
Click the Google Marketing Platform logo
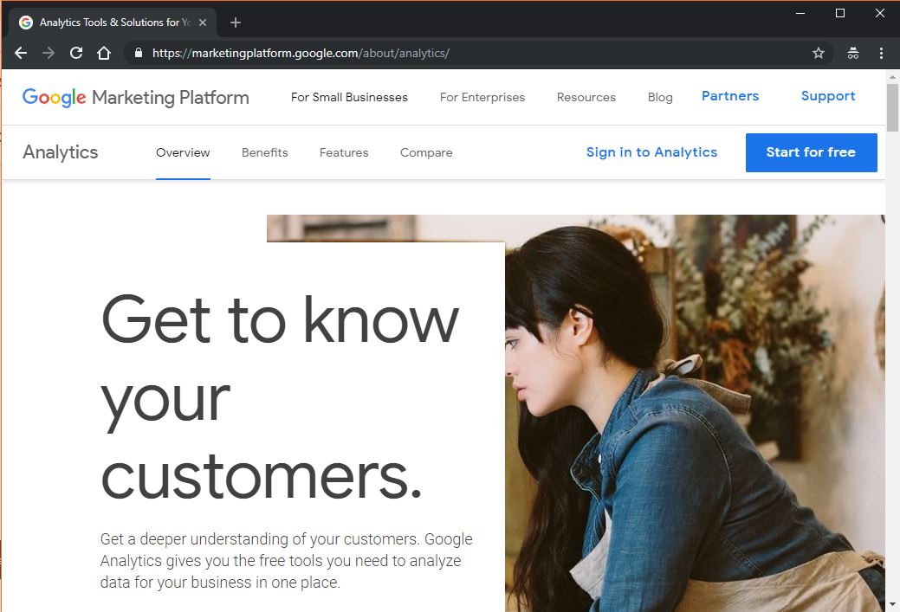(x=135, y=97)
